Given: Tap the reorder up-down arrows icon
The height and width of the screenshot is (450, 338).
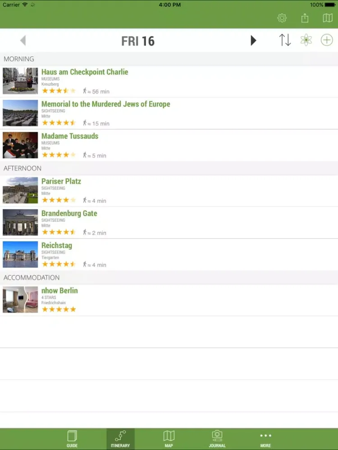Looking at the screenshot, I should click(x=285, y=40).
